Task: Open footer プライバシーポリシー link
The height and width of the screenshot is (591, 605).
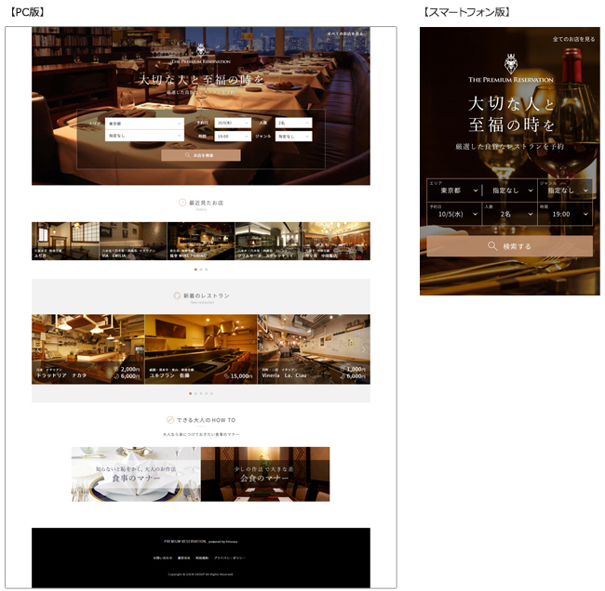Action: [230, 558]
